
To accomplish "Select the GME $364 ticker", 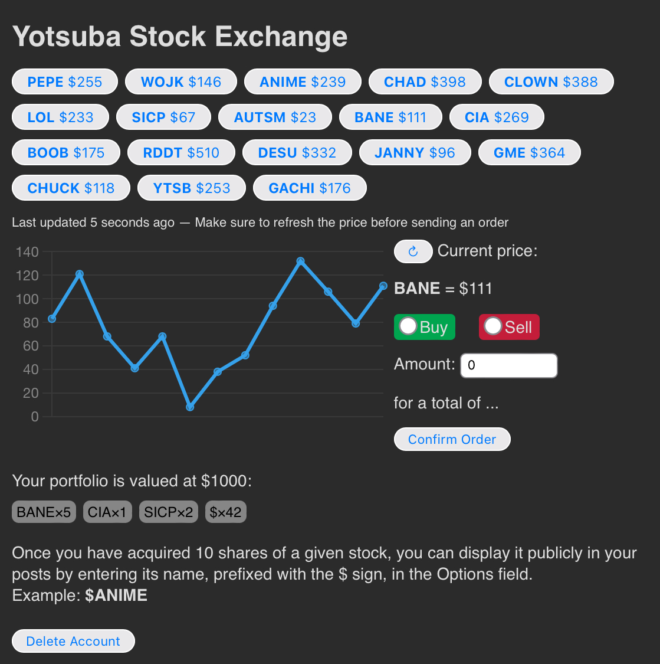I will 529,152.
